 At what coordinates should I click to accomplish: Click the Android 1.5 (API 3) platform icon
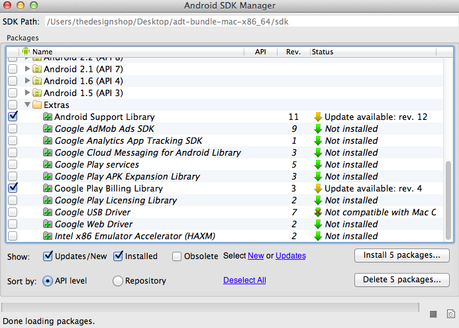(x=37, y=93)
